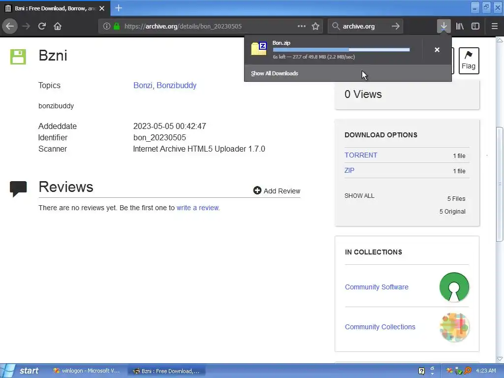Reload the current page
Image resolution: width=504 pixels, height=378 pixels.
(x=42, y=26)
